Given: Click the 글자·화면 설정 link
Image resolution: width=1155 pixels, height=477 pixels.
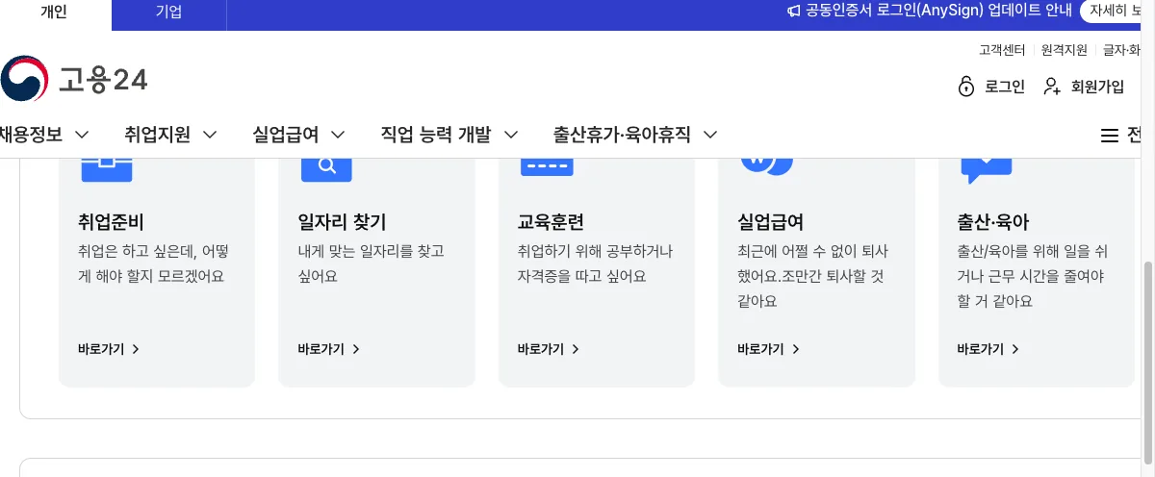Looking at the screenshot, I should tap(1122, 50).
